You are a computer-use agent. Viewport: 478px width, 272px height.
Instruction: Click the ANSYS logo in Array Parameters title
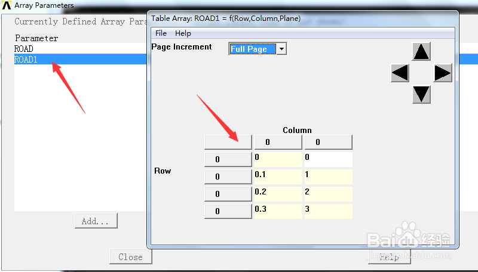click(7, 5)
